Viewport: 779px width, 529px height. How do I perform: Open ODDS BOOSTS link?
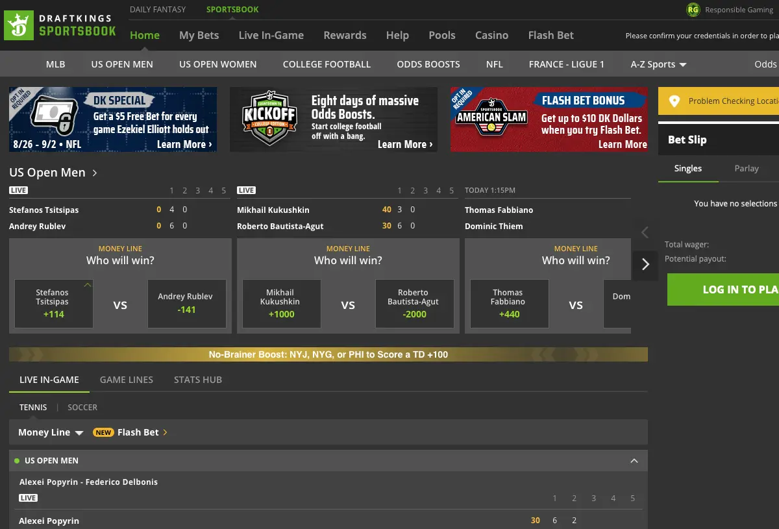coord(428,64)
